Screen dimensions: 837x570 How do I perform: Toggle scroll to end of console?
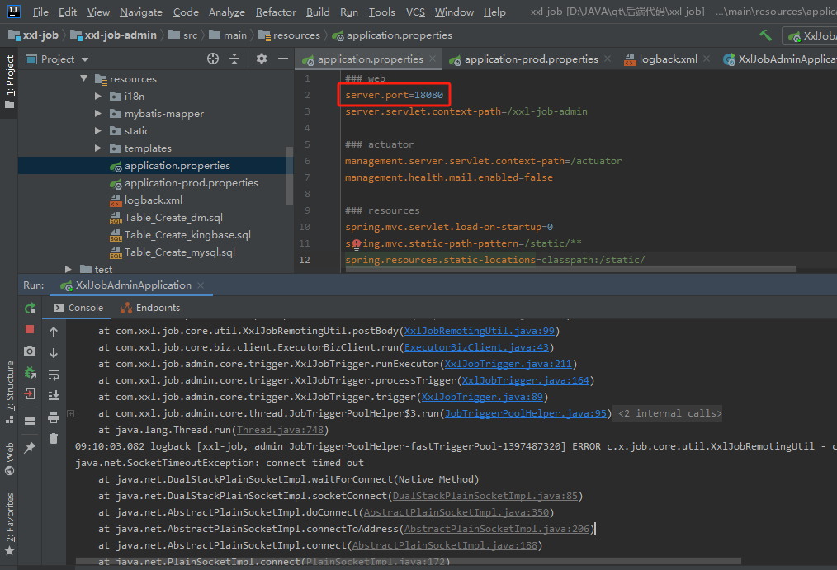[x=54, y=396]
